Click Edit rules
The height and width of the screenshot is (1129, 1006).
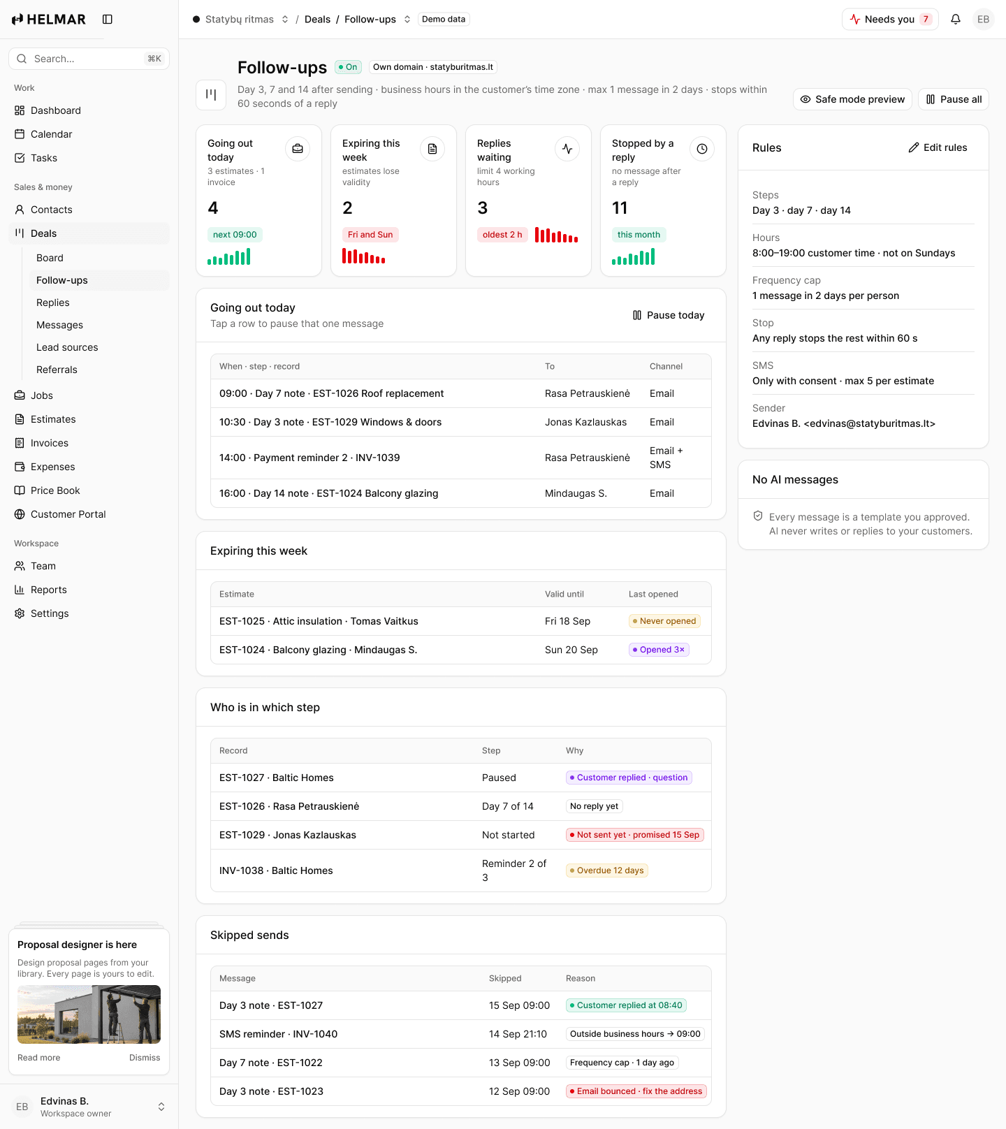[938, 147]
